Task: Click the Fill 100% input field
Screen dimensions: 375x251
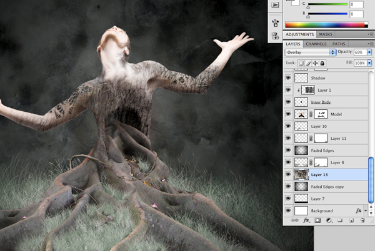Action: coord(361,63)
